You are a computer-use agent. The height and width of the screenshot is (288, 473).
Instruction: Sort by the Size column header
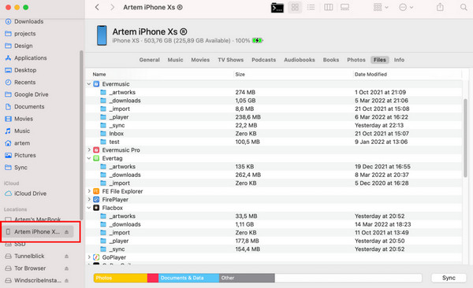point(240,75)
